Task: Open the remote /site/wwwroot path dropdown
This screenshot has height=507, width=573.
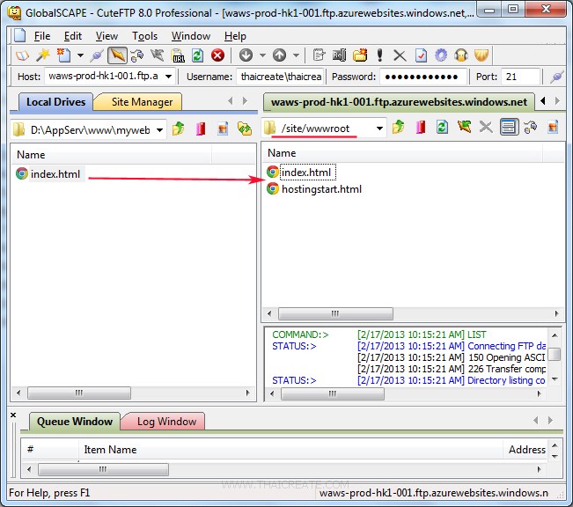Action: coord(379,128)
